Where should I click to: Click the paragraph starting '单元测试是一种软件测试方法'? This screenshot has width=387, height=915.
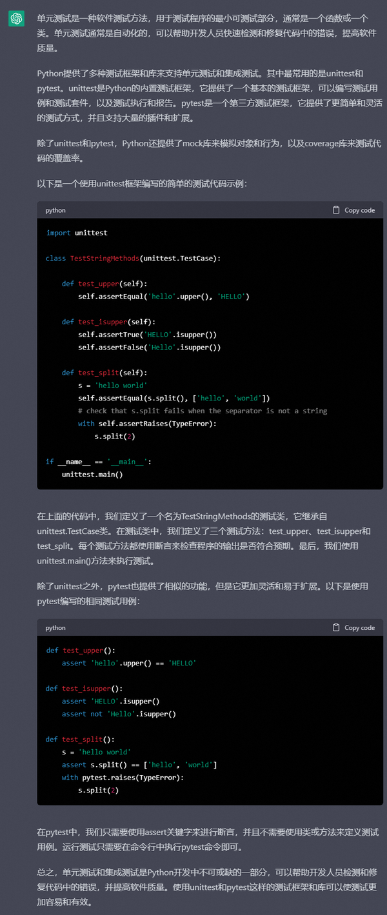click(208, 34)
